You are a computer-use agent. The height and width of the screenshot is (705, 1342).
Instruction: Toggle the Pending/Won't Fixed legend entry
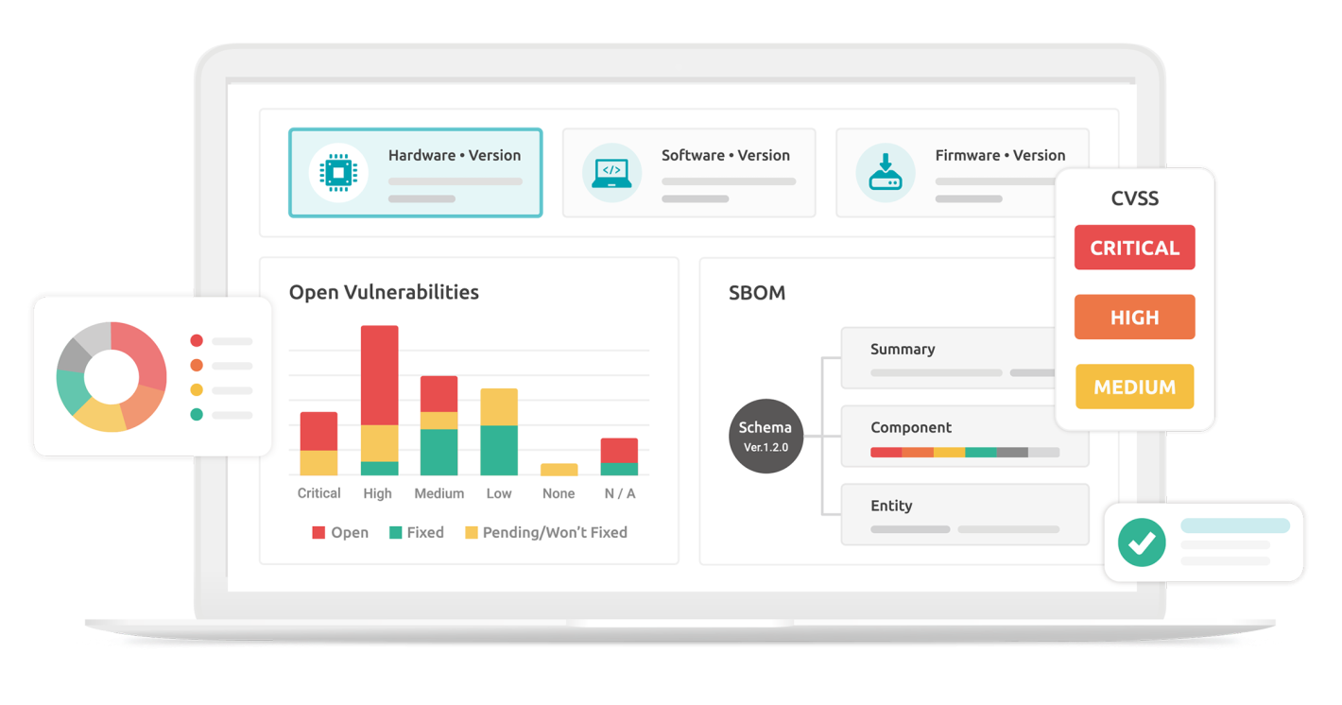[545, 533]
